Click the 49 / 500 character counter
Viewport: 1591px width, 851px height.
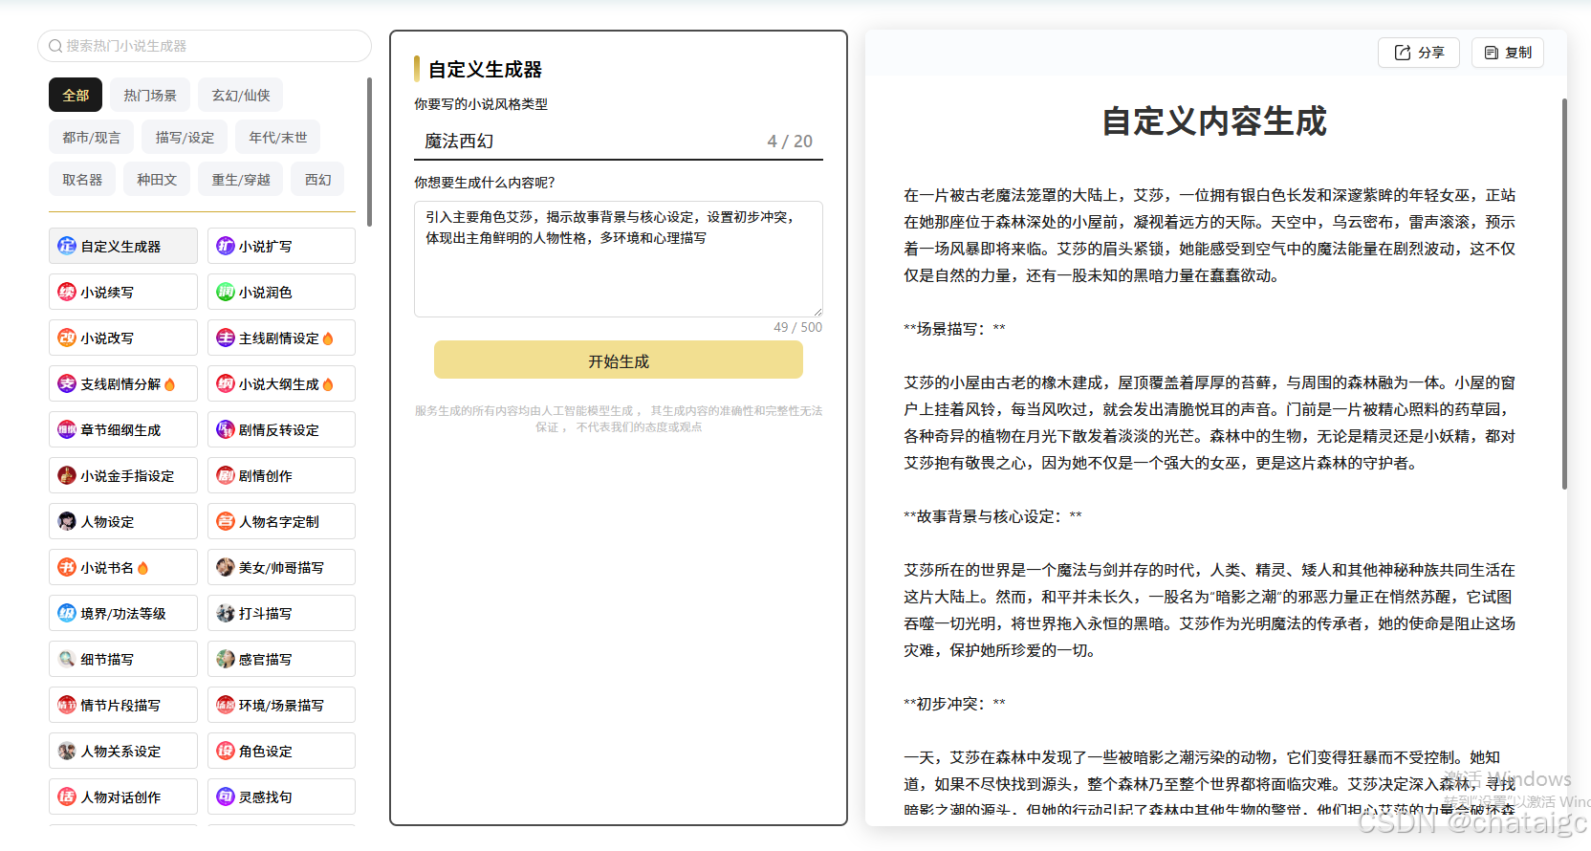click(x=797, y=327)
